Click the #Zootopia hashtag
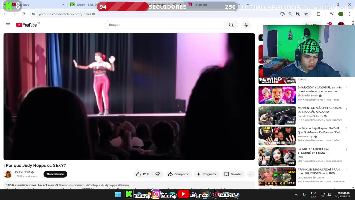This screenshot has width=355, height=200. (x=93, y=185)
